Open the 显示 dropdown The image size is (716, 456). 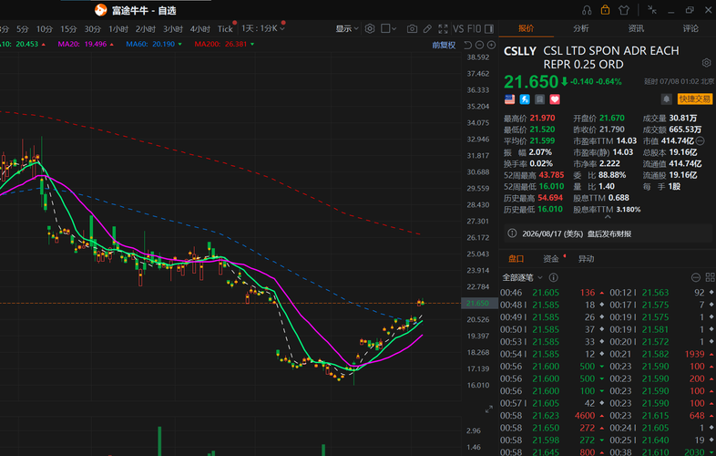(347, 28)
